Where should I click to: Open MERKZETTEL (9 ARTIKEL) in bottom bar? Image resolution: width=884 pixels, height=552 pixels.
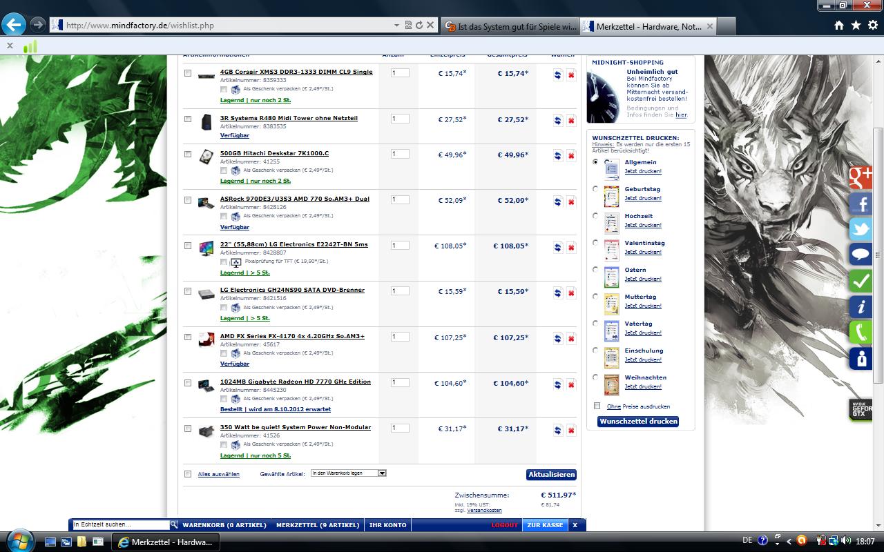click(318, 525)
